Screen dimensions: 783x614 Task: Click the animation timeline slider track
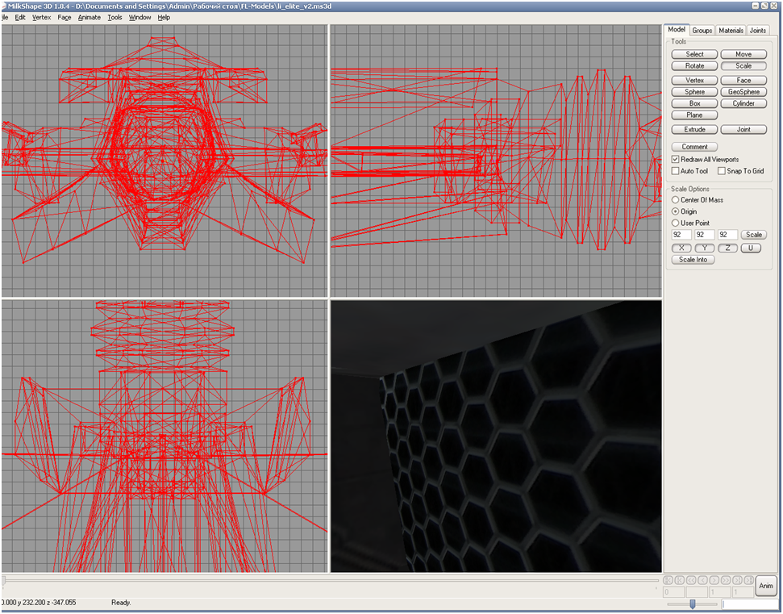(330, 580)
